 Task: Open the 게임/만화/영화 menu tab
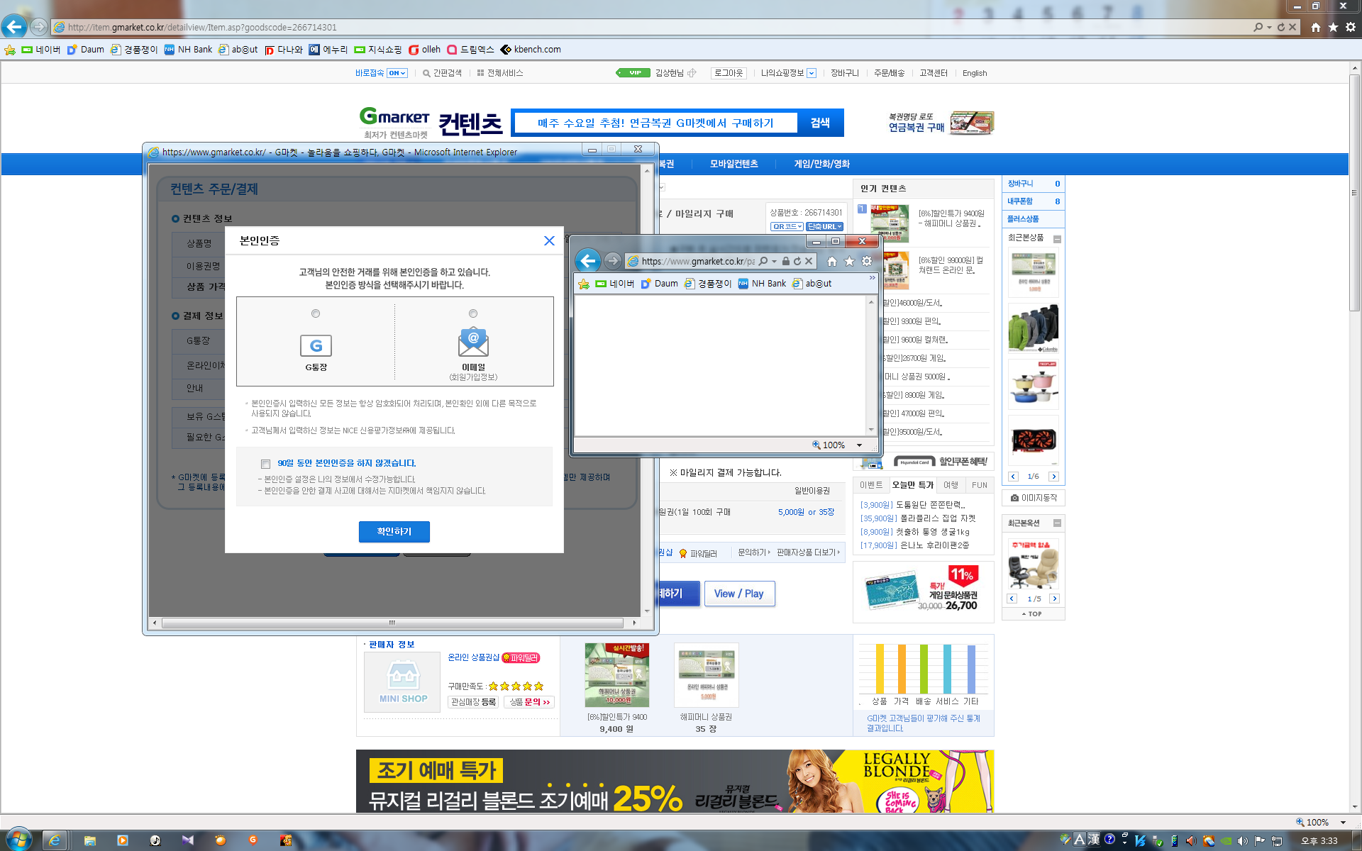[821, 164]
